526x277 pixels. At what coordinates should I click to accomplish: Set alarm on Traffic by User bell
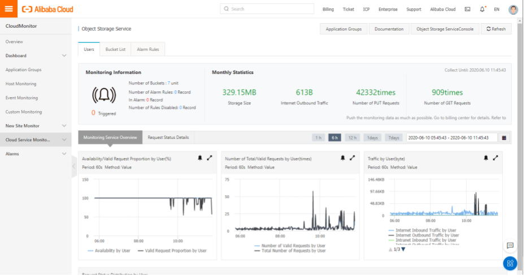point(486,158)
